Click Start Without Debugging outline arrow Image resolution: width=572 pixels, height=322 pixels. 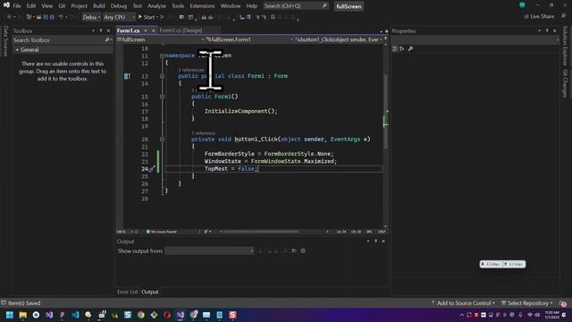163,17
